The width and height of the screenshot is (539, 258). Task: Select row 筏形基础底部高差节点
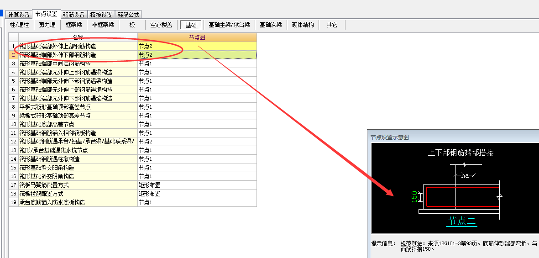click(78, 124)
